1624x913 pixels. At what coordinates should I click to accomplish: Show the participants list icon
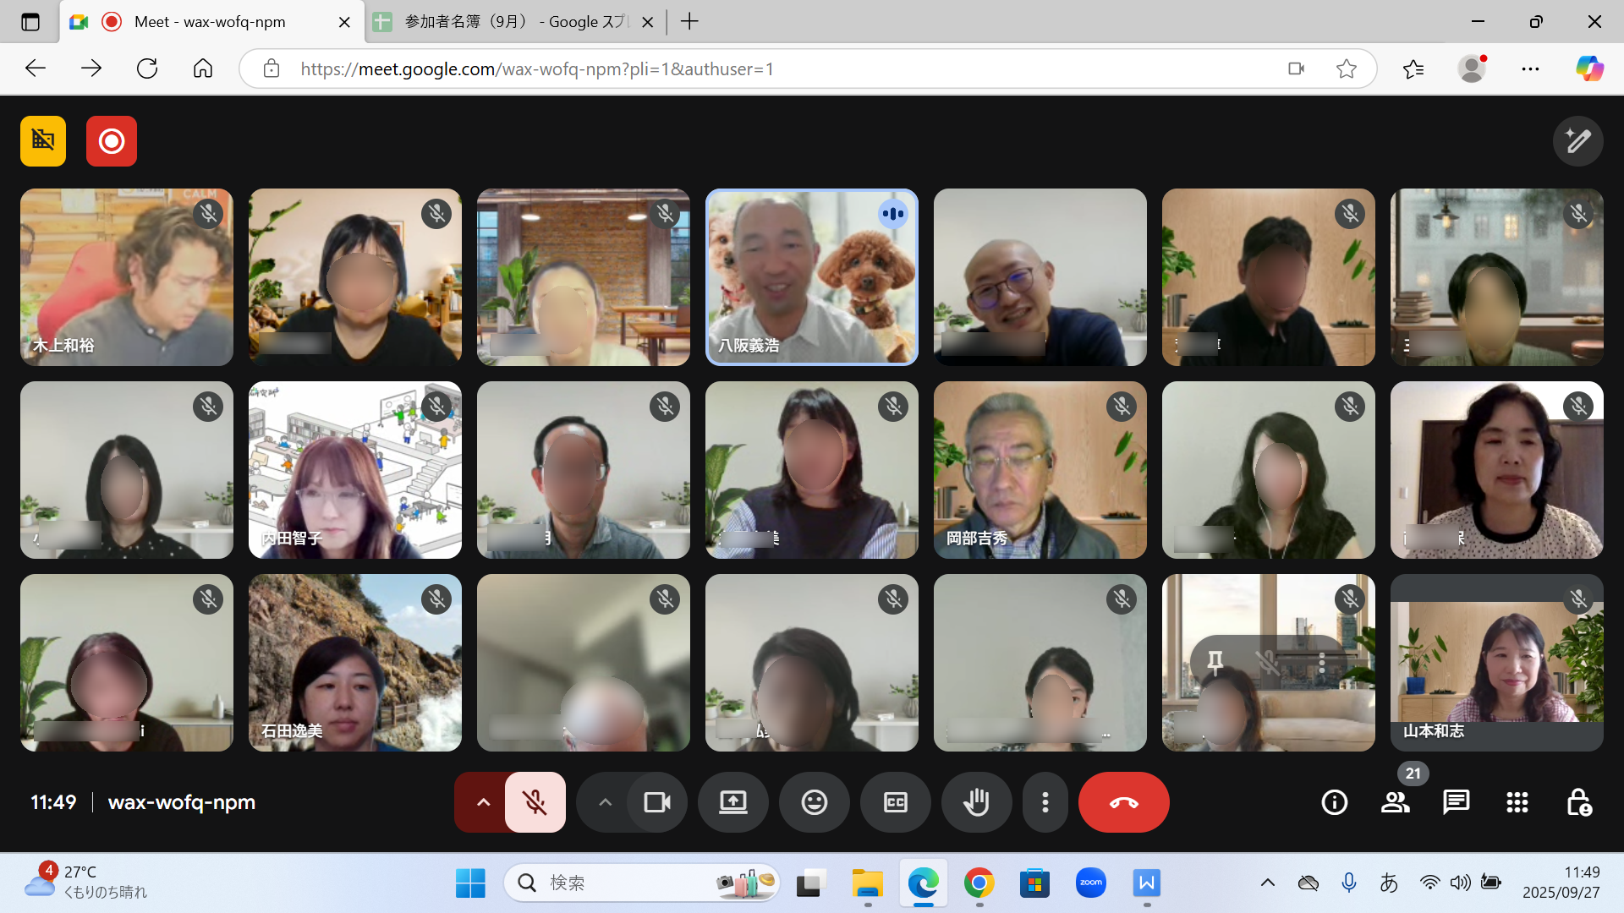[x=1395, y=802]
